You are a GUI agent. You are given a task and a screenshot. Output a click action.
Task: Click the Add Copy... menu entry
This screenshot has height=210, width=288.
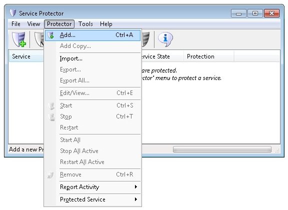point(93,46)
